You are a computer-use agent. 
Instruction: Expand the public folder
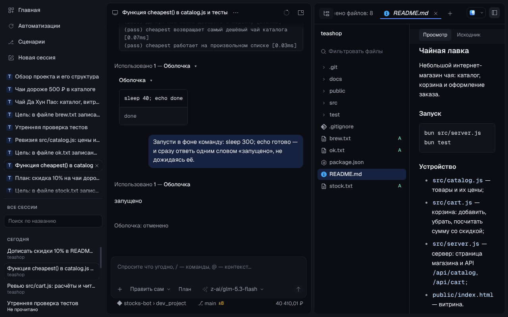click(362, 91)
